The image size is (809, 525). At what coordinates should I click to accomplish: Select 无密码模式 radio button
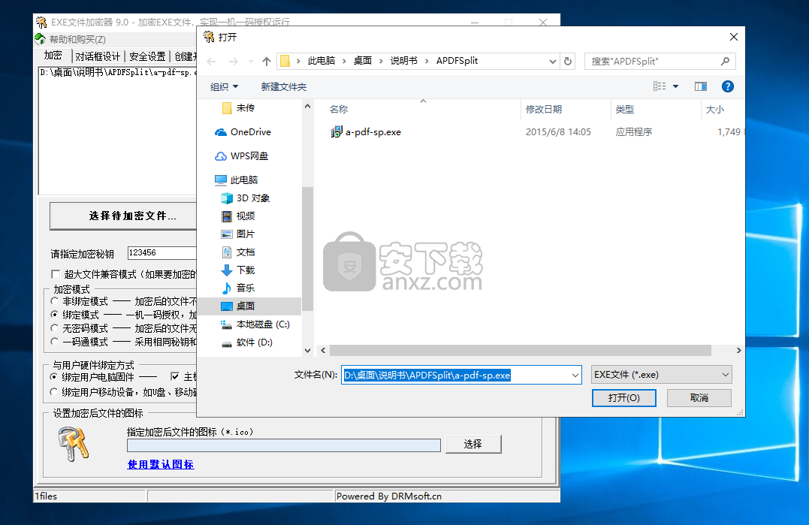[x=54, y=328]
